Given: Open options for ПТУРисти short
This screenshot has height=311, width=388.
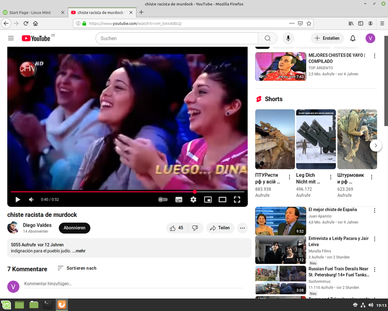Looking at the screenshot, I should (289, 177).
